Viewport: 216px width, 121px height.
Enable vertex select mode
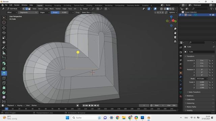point(24,9)
